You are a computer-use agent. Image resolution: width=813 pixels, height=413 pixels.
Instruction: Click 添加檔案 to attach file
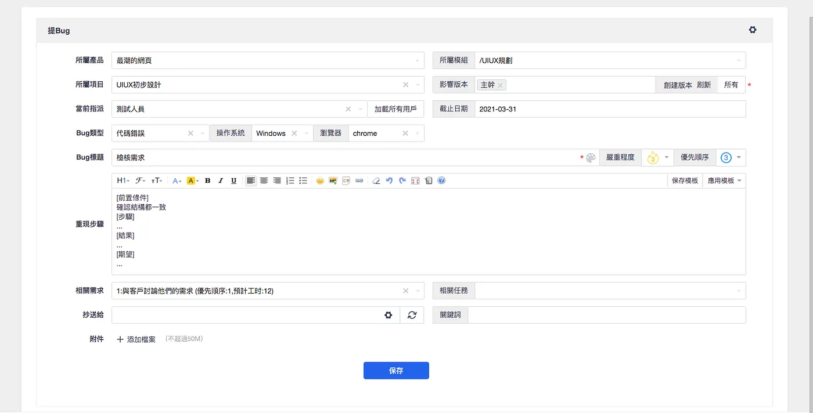[136, 339]
